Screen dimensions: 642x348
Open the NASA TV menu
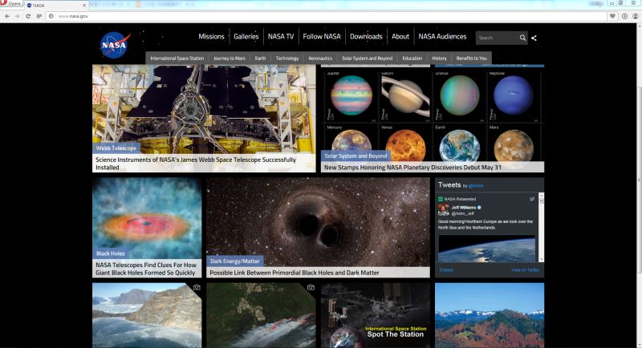pos(281,36)
